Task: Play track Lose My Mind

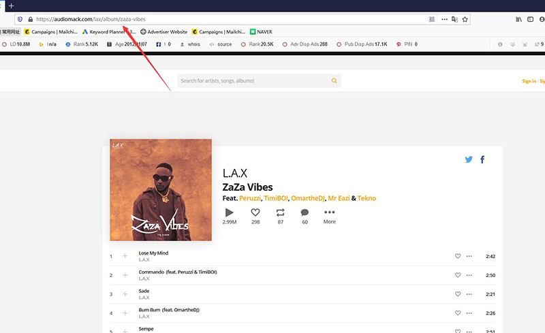Action: (x=153, y=253)
